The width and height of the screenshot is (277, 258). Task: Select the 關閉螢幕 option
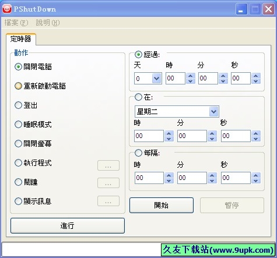tap(18, 144)
